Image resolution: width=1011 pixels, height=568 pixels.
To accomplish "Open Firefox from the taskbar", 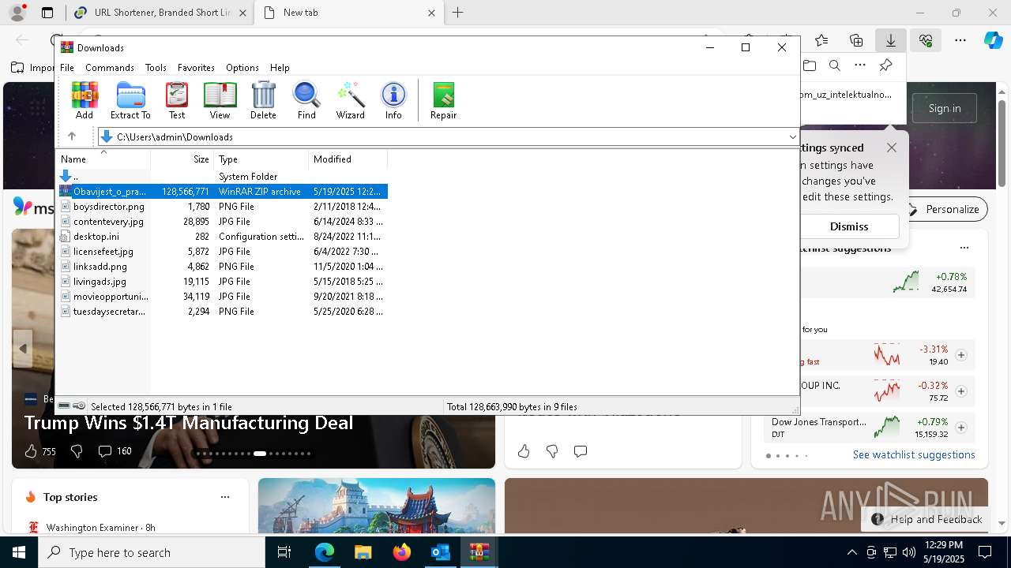I will point(401,552).
